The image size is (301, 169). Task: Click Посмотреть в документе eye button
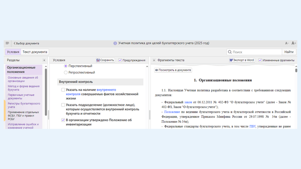[173, 70]
